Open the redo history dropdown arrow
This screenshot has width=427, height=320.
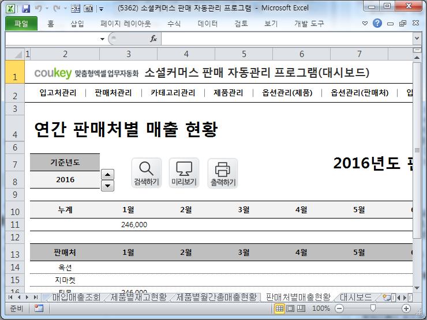click(65, 9)
